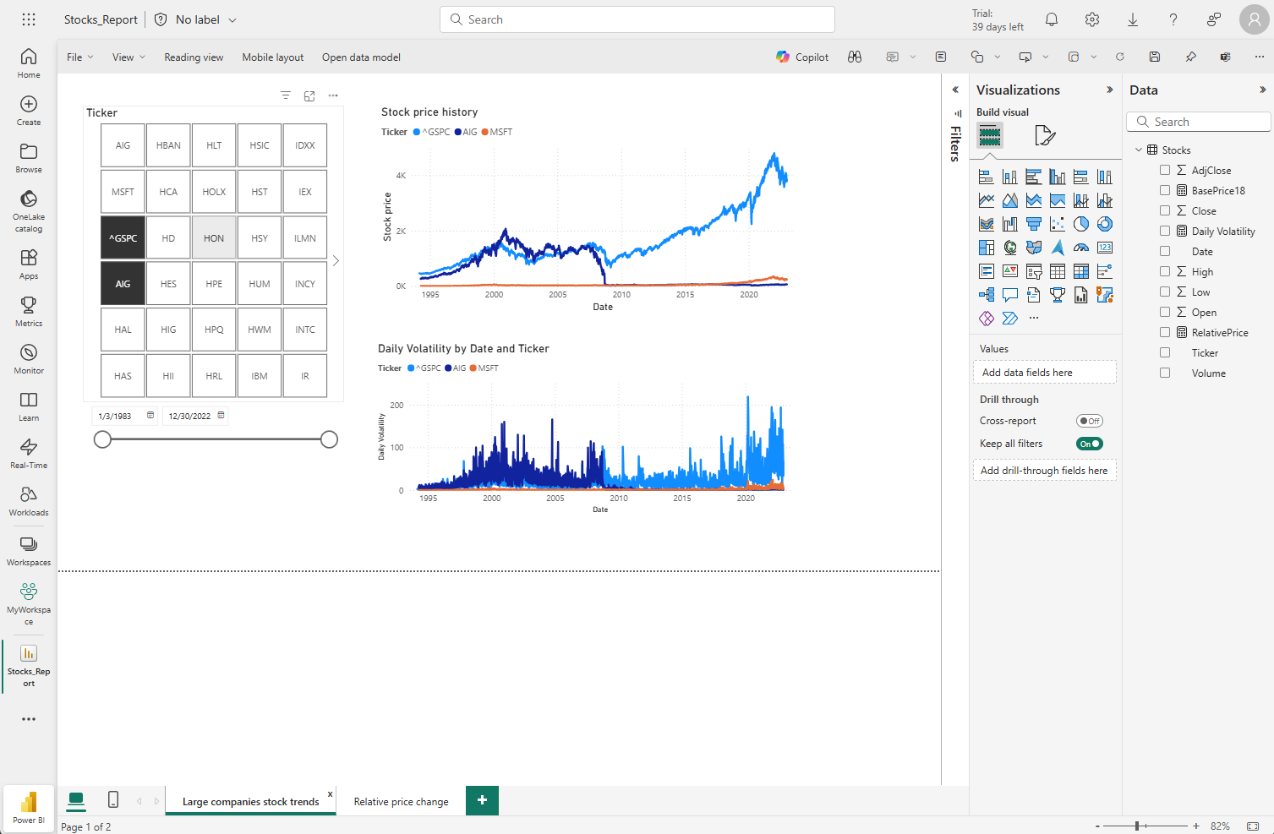This screenshot has height=834, width=1274.
Task: Pick the donut chart visual
Action: pyautogui.click(x=1104, y=224)
